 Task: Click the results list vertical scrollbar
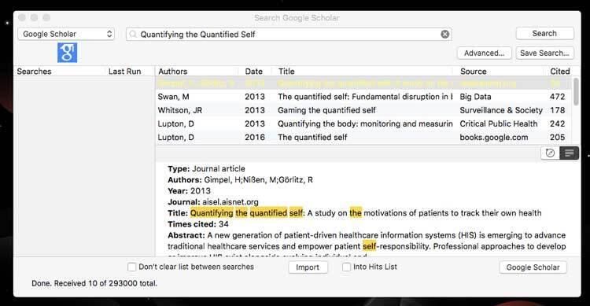pos(576,92)
